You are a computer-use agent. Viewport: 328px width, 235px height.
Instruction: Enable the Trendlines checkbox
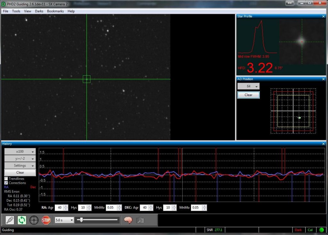[6, 178]
